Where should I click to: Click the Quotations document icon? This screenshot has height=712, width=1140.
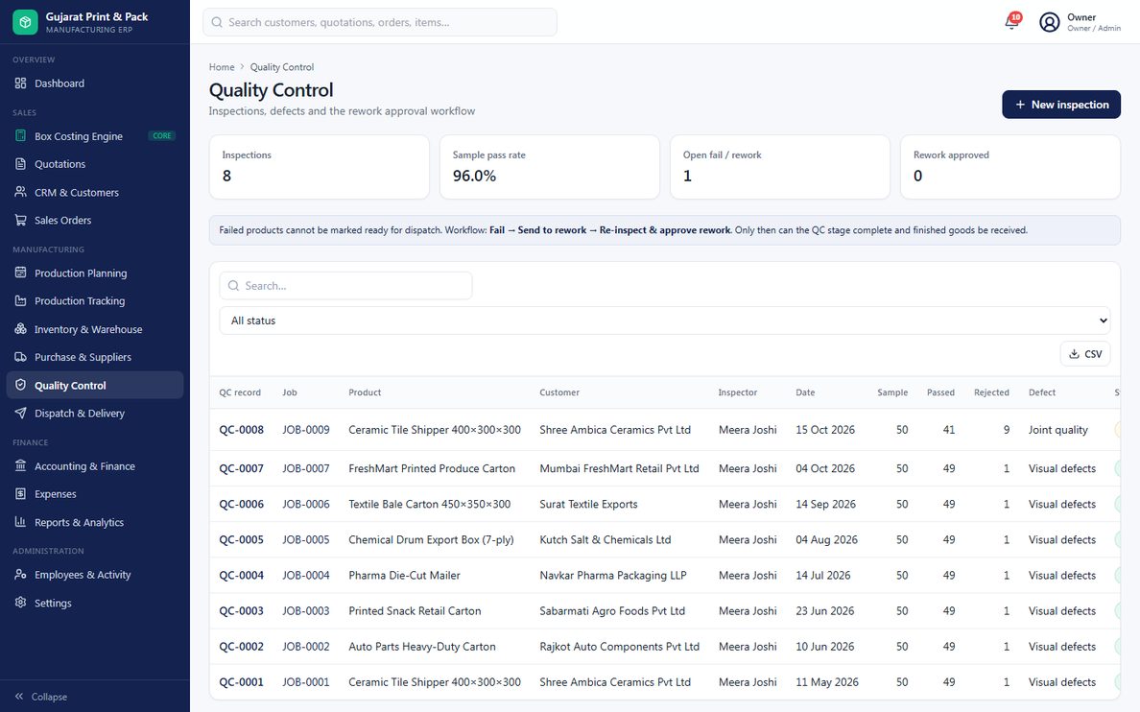[x=20, y=164]
